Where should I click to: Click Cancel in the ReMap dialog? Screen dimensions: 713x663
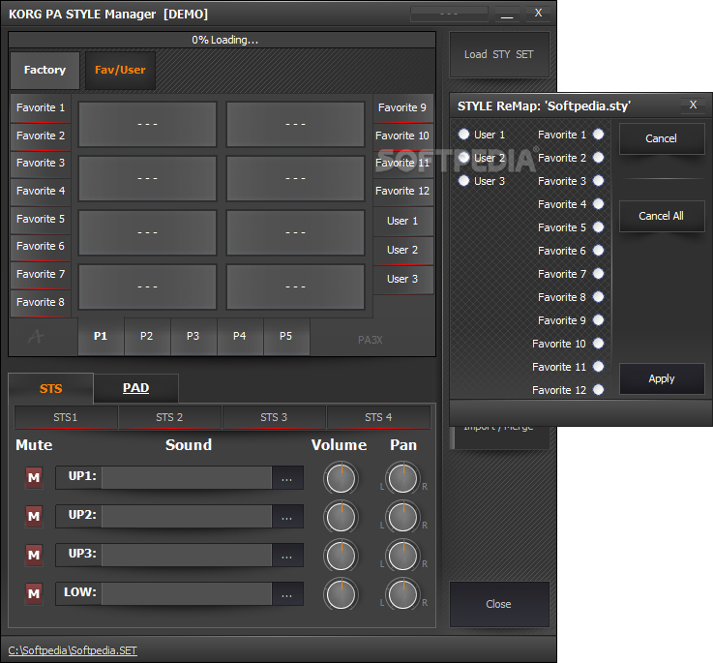(x=662, y=138)
